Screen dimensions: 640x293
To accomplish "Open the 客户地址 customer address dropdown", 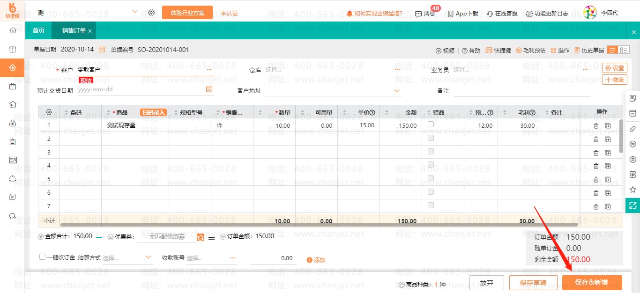I will click(397, 90).
